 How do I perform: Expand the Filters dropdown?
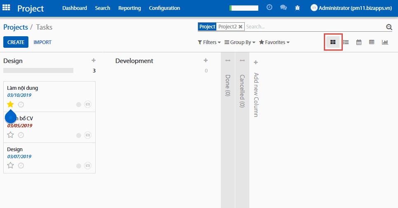tap(209, 42)
